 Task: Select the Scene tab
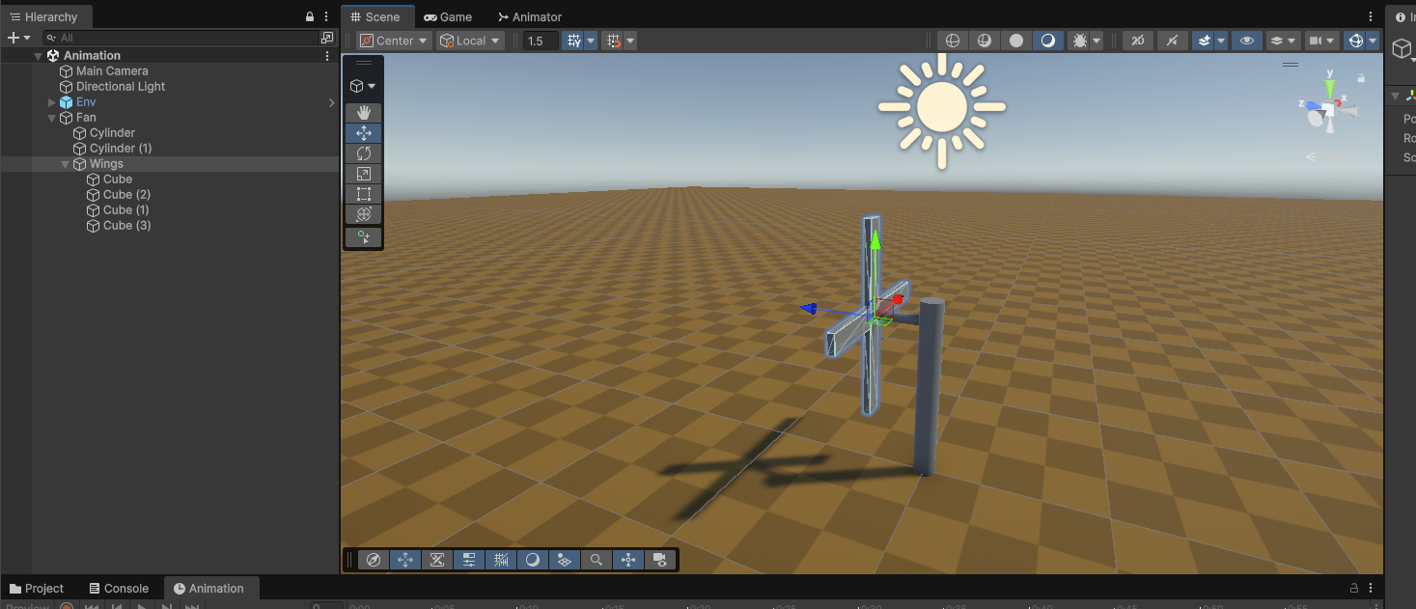(376, 17)
